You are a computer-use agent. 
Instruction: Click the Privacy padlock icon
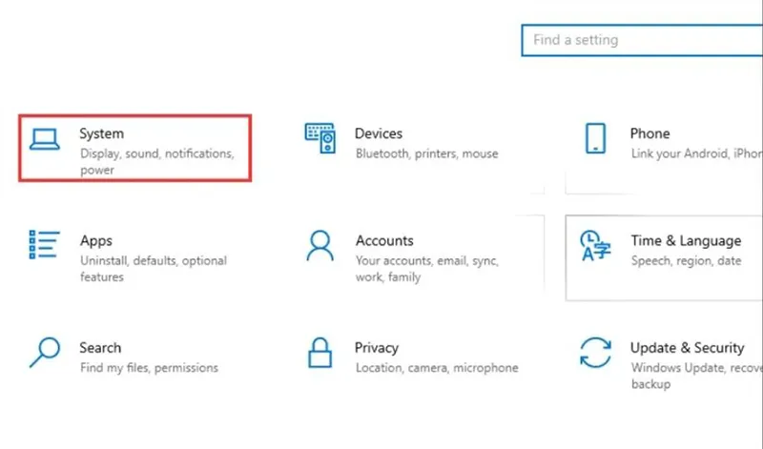pyautogui.click(x=320, y=352)
